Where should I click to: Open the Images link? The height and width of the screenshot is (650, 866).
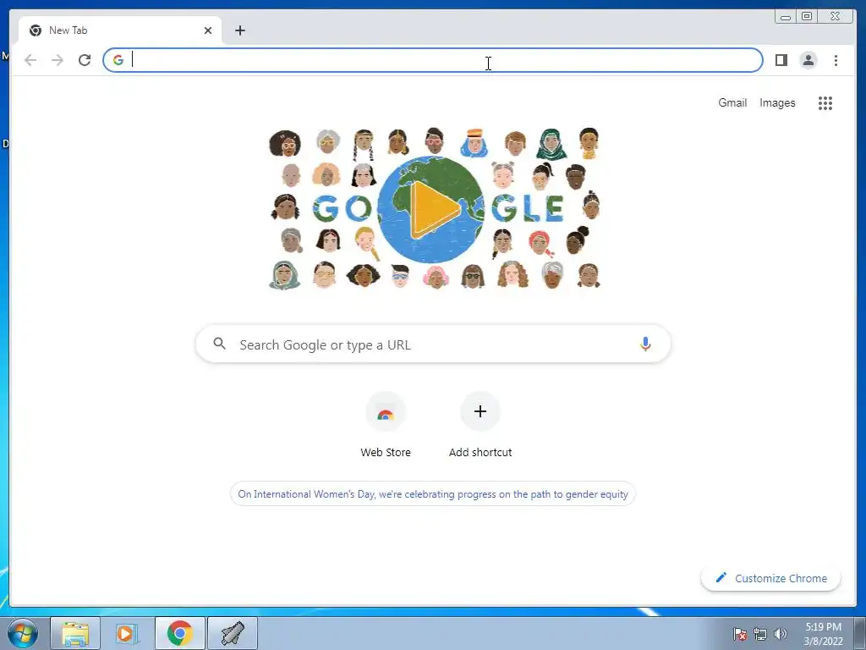(777, 102)
